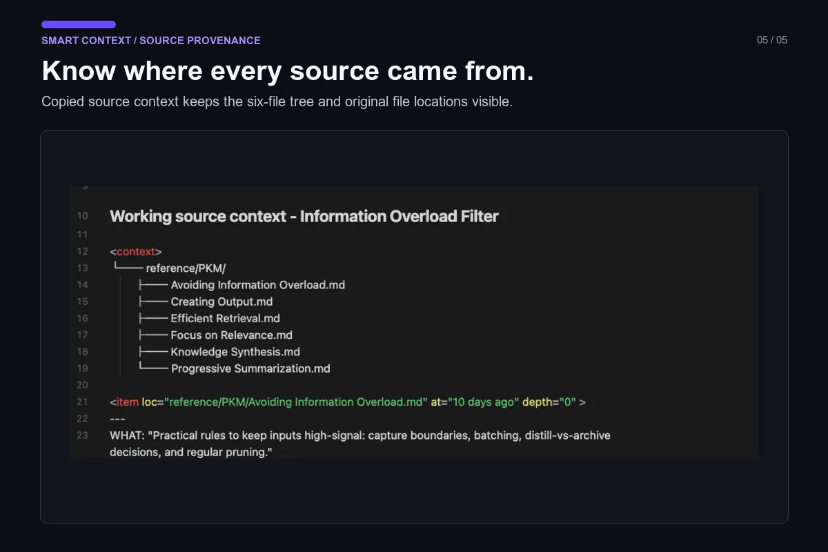828x552 pixels.
Task: Click line number 21 in the gutter
Action: 83,402
